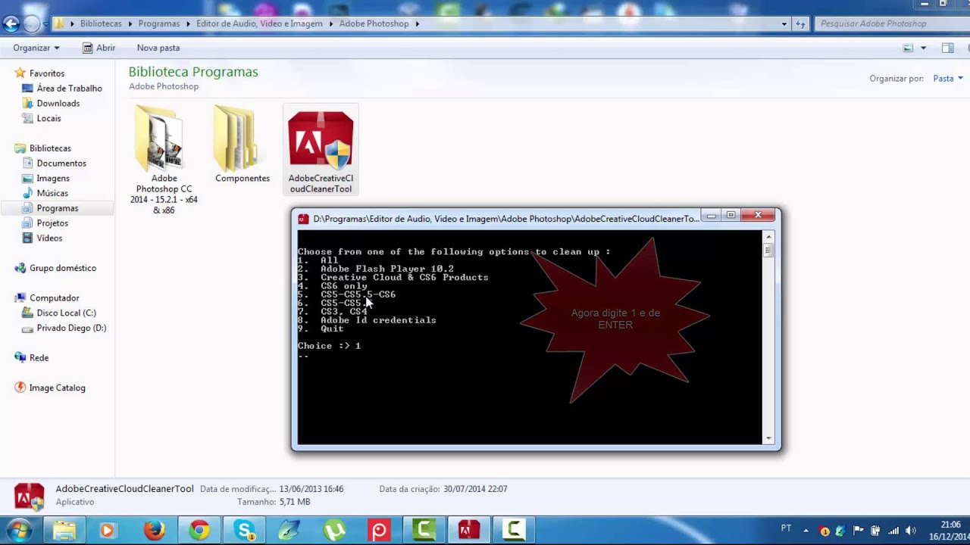Launch Google Chrome from the taskbar
Viewport: 970px width, 545px height.
pyautogui.click(x=199, y=530)
